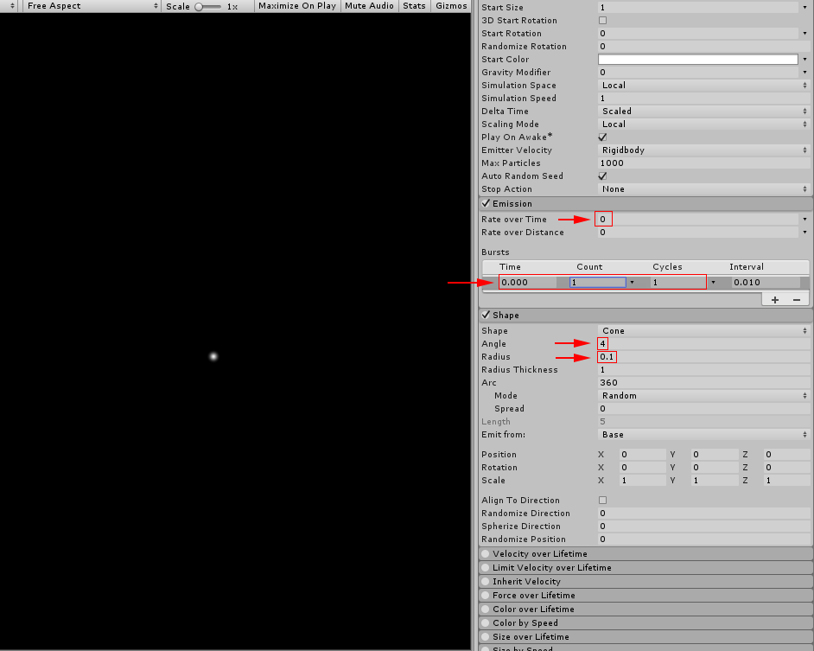Open the Stop Action dropdown
Viewport: 814px width, 651px height.
point(703,189)
